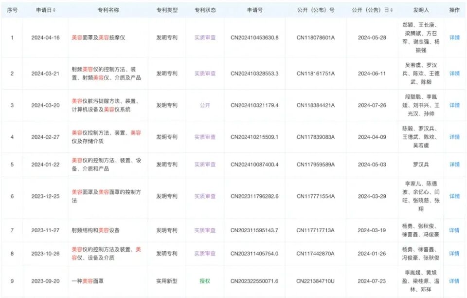Image resolution: width=467 pixels, height=298 pixels.
Task: Sort by 公开(公告)日 column arrows
Action: [391, 10]
